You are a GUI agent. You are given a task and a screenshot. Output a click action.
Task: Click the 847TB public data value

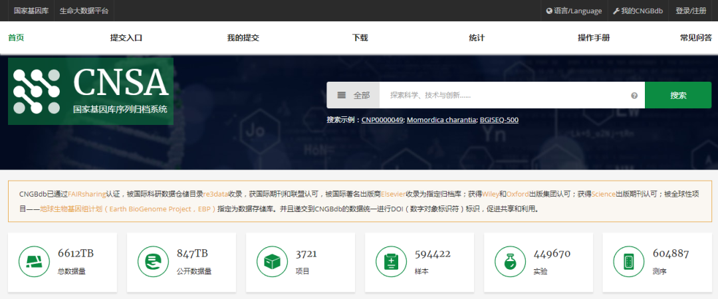(192, 254)
